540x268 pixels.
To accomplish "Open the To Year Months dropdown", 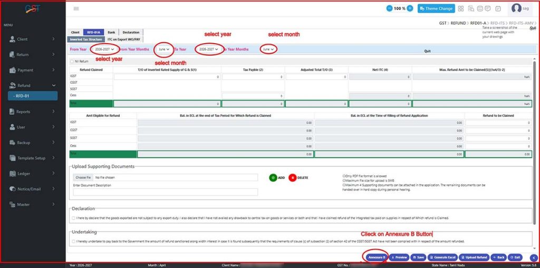I will pyautogui.click(x=268, y=49).
